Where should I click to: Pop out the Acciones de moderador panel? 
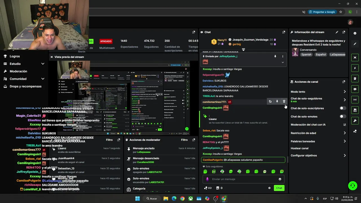(x=193, y=140)
